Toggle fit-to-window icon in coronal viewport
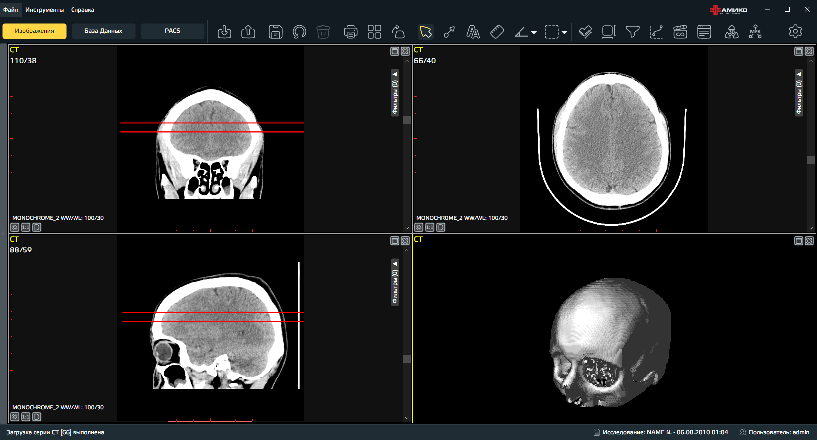 tap(15, 227)
